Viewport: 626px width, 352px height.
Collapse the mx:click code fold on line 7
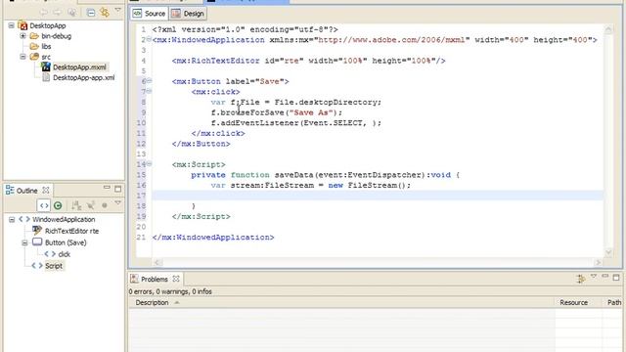(x=149, y=91)
